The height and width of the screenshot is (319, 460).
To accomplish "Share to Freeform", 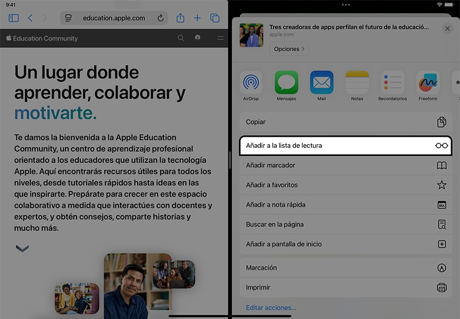I will (428, 86).
